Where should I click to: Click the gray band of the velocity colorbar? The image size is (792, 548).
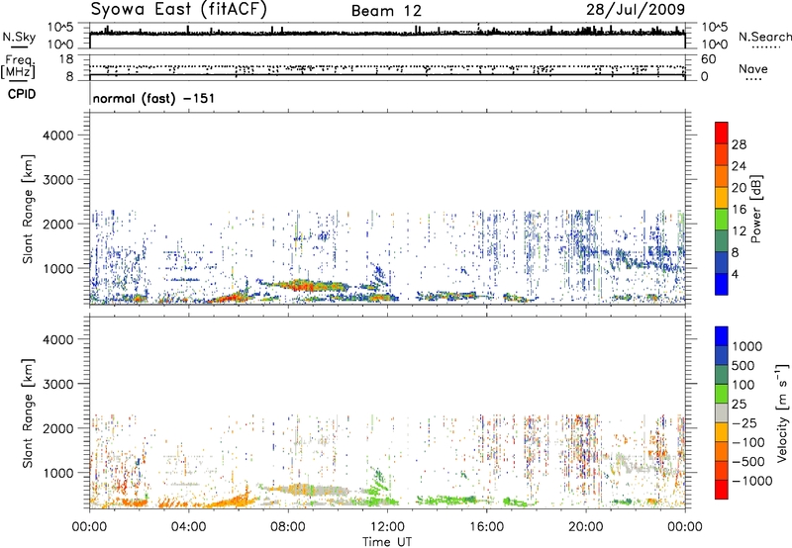722,412
